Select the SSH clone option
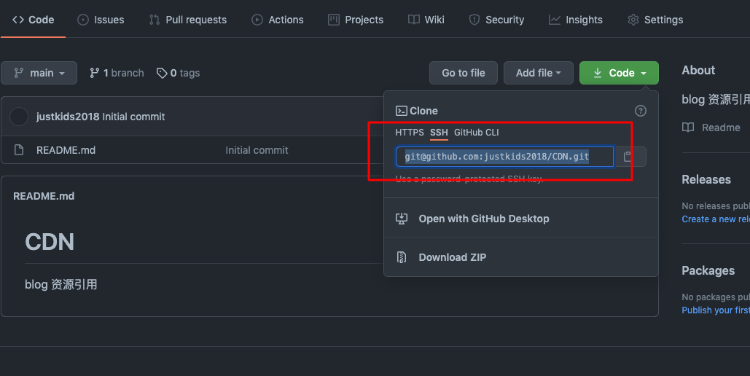The image size is (750, 376). click(439, 133)
